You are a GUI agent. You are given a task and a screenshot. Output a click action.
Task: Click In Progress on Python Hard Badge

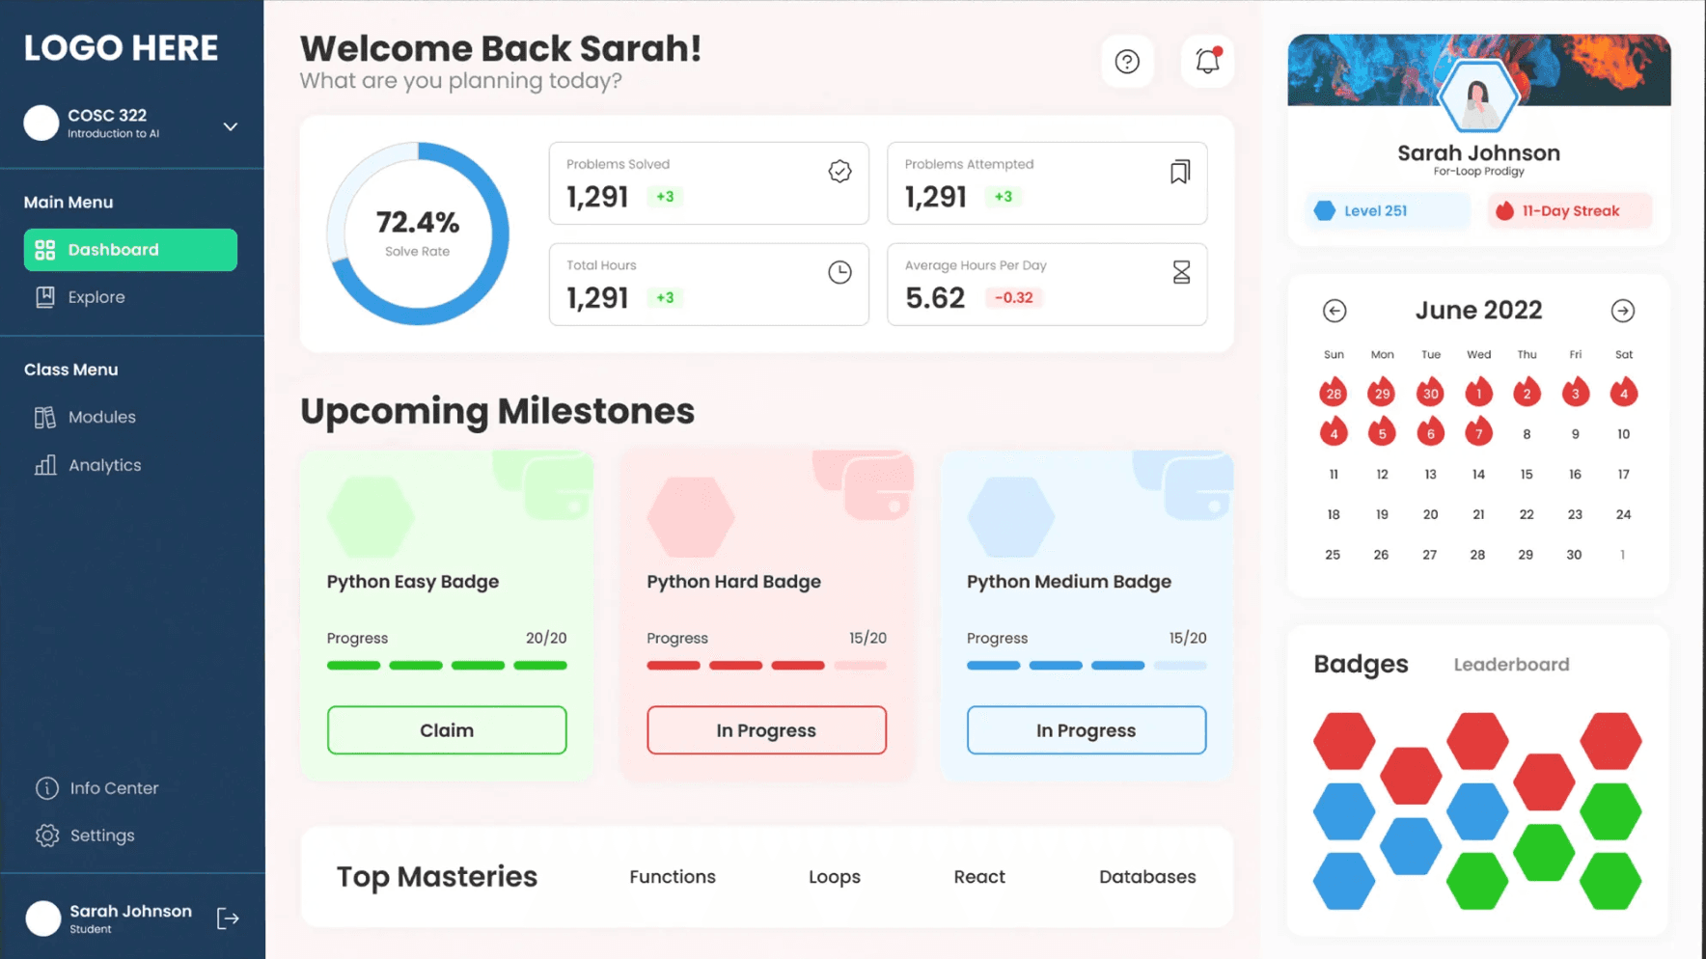click(x=766, y=730)
